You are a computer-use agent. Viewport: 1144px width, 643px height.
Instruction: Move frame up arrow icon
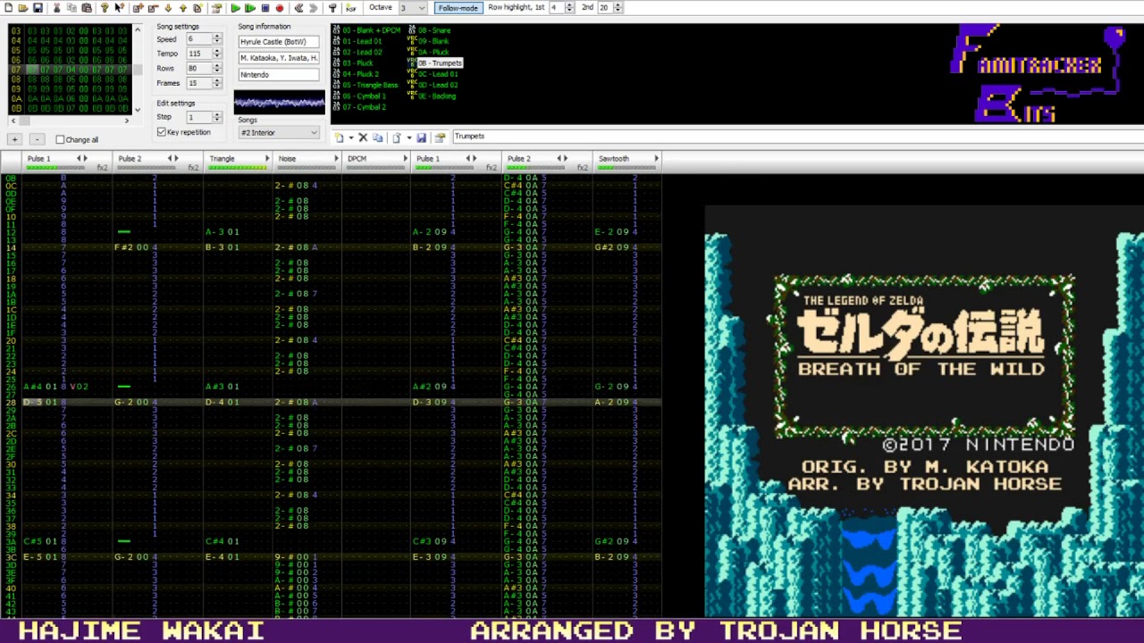tap(182, 8)
